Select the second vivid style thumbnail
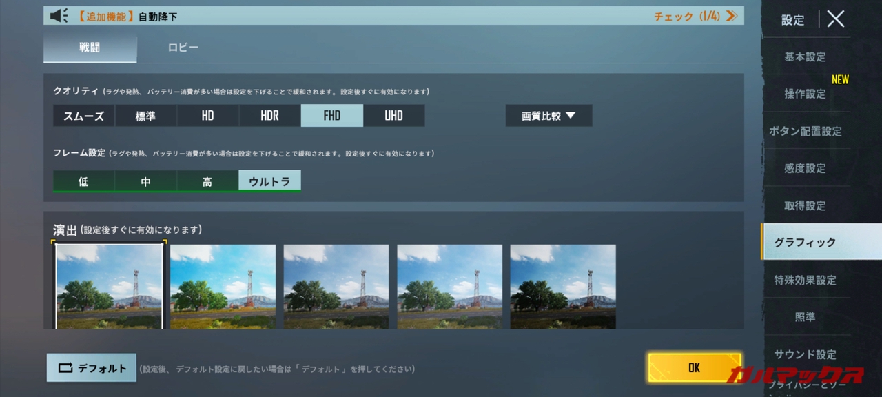 [x=223, y=285]
